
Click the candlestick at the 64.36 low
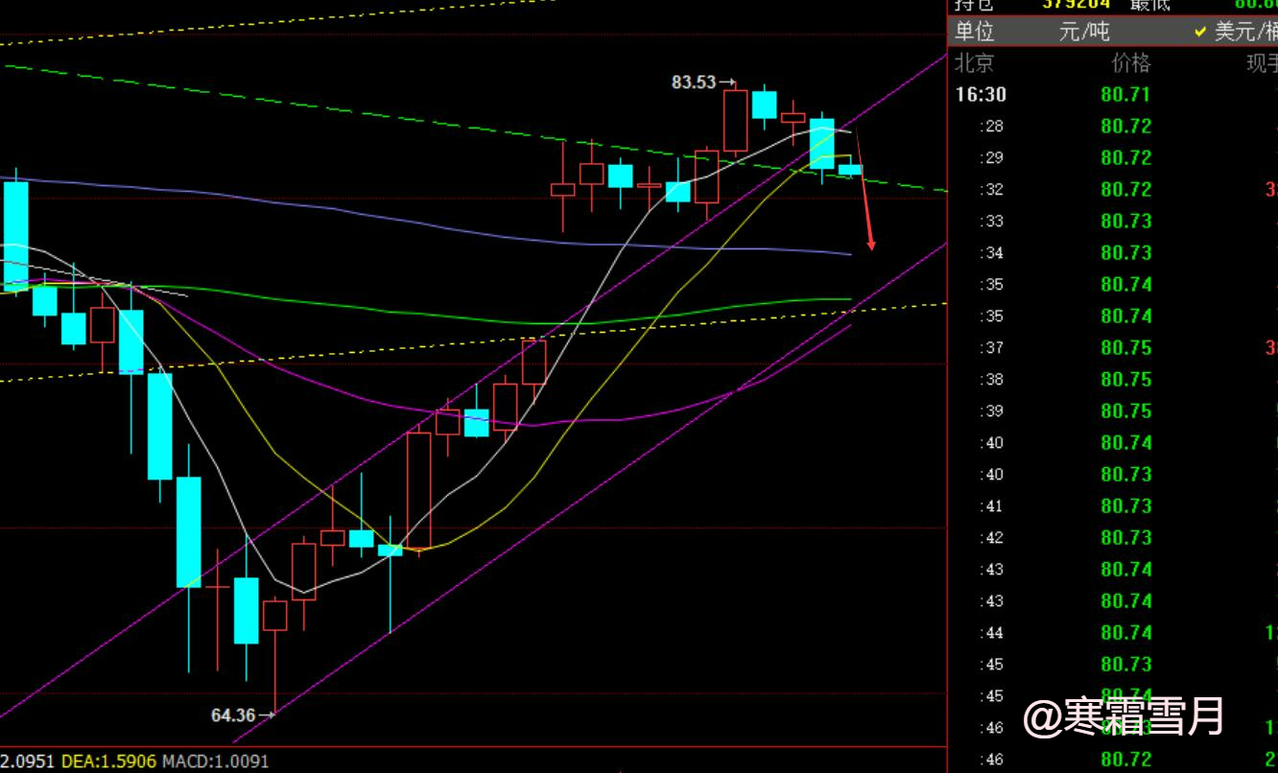pyautogui.click(x=275, y=655)
